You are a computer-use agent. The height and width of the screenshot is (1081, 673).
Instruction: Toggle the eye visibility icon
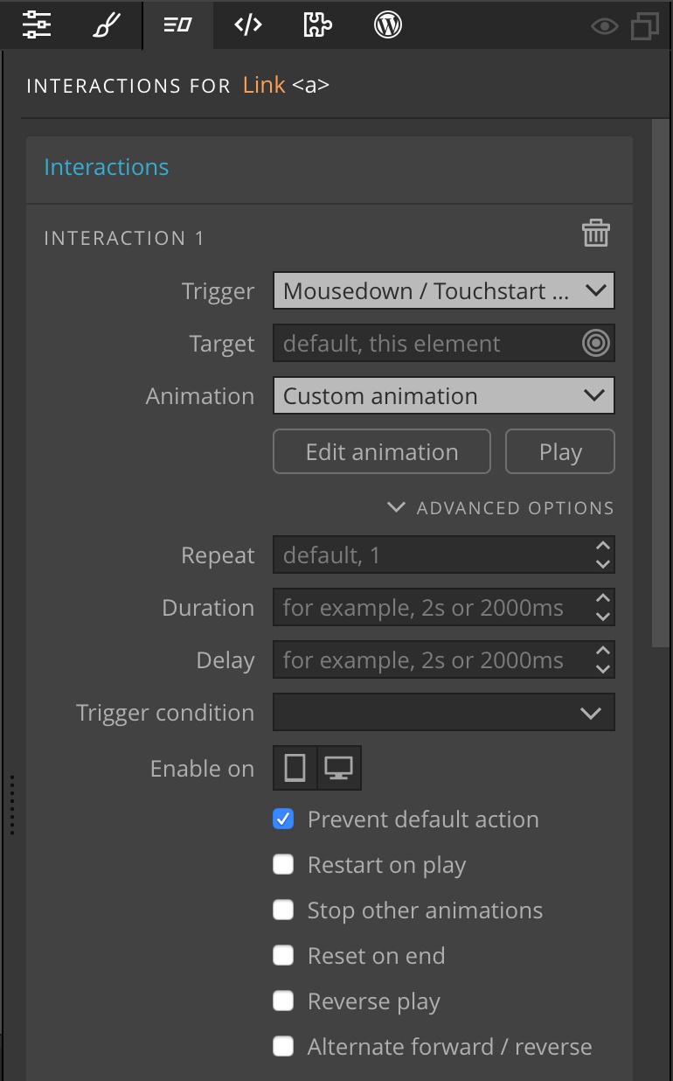[604, 26]
